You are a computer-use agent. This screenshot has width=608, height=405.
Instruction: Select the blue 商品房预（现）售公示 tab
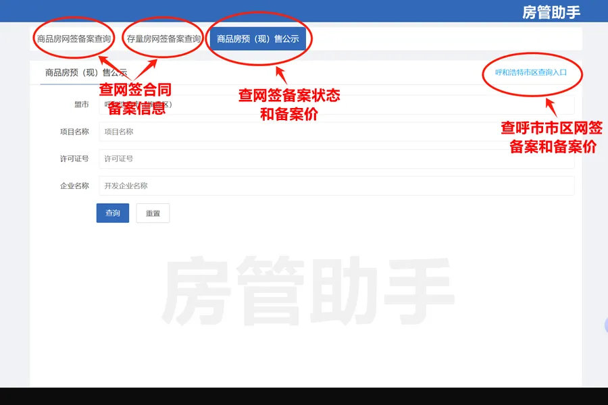(x=257, y=39)
